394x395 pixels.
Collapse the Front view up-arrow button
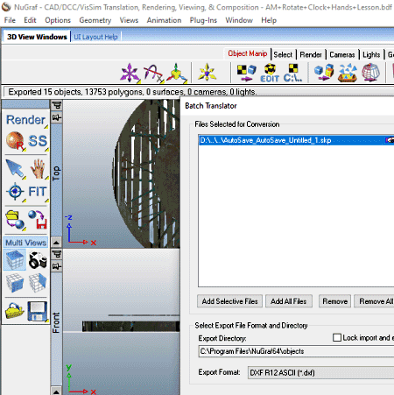(56, 391)
